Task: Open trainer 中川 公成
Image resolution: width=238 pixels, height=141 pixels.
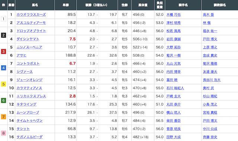Action: [210, 129]
